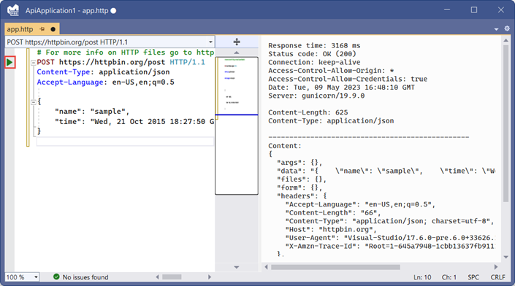515x286 pixels.
Task: Click the empty line below the JSON body
Action: click(x=125, y=142)
